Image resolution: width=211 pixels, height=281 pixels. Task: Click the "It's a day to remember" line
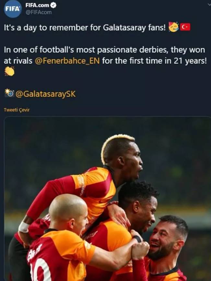(85, 28)
